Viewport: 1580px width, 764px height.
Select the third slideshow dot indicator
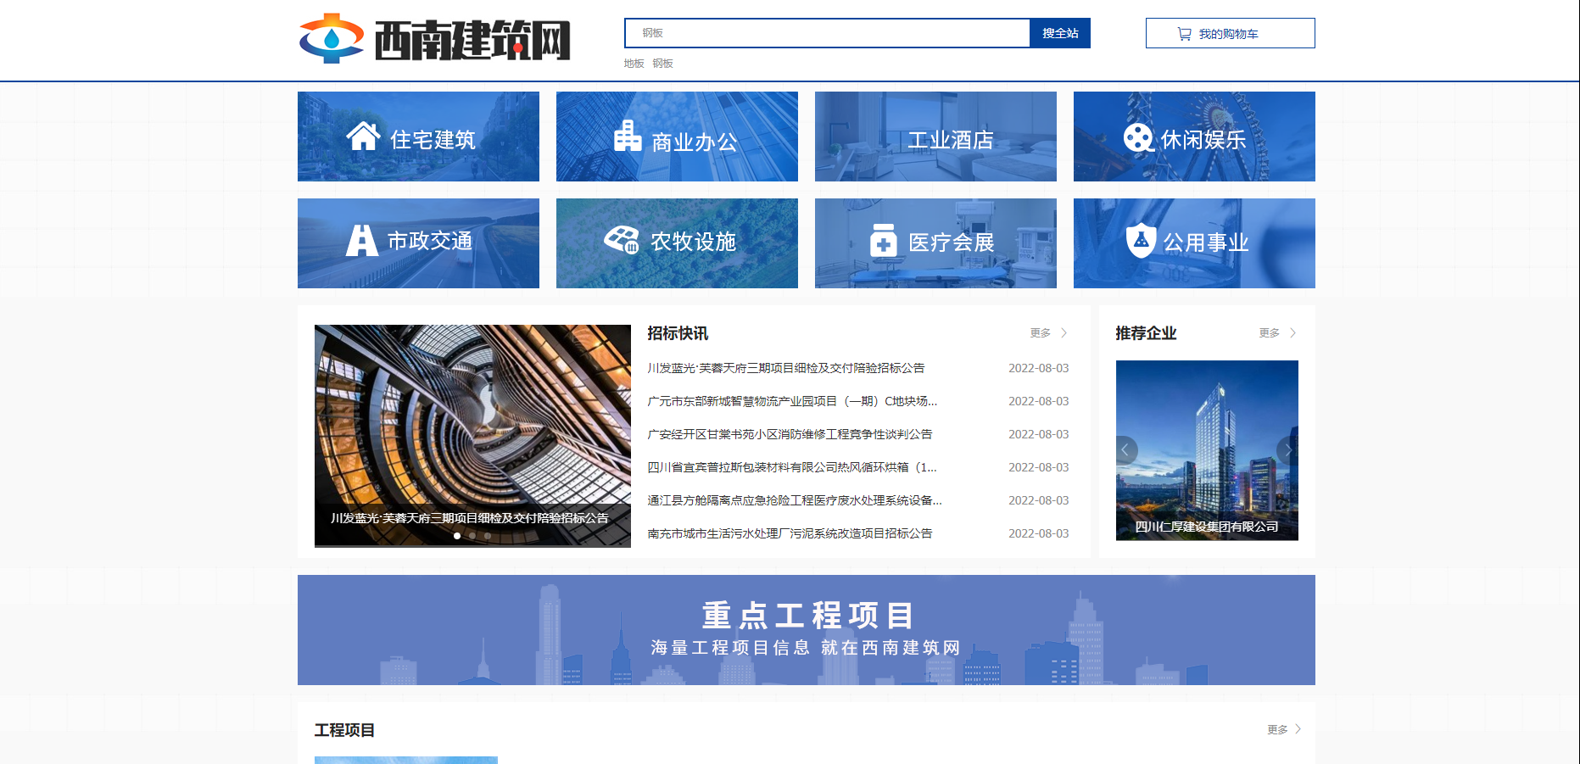click(x=488, y=536)
